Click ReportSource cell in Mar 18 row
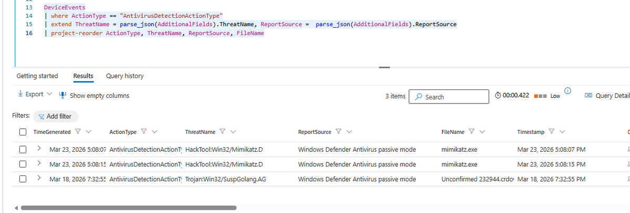 tap(357, 179)
